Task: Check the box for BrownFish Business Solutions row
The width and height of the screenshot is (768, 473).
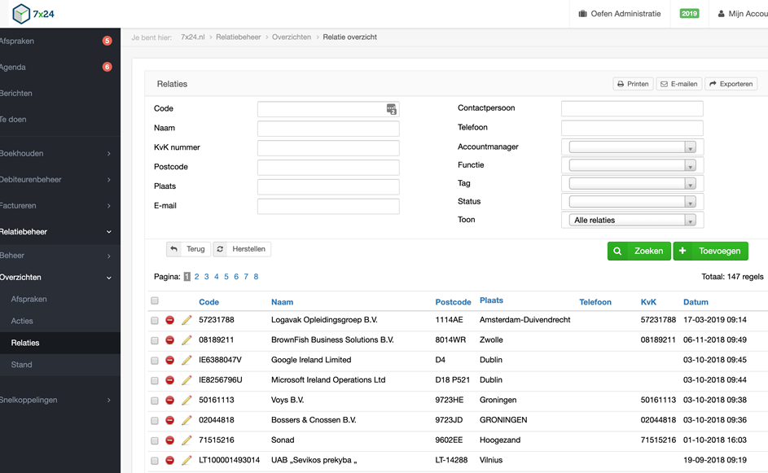Action: [x=155, y=340]
